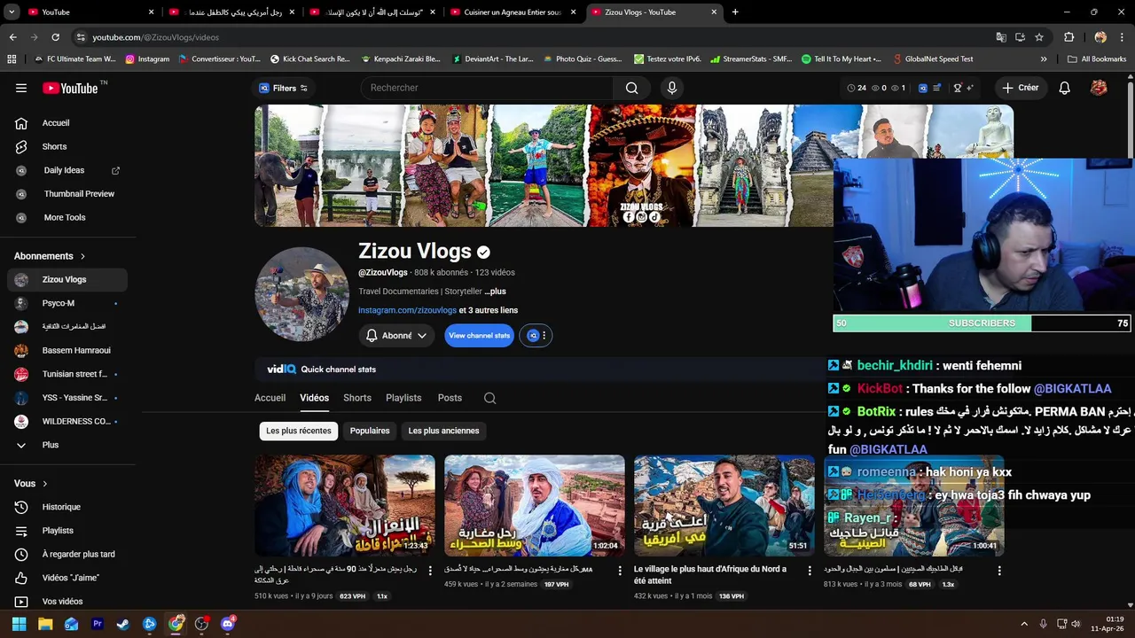Viewport: 1135px width, 638px height.
Task: Open Thumbnail Preview in the sidebar
Action: coord(67,194)
